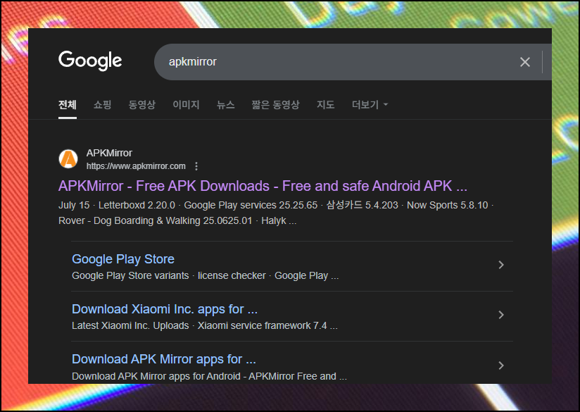Open the three-dot menu beside apkmirror.com URL
The image size is (580, 412).
[x=196, y=166]
